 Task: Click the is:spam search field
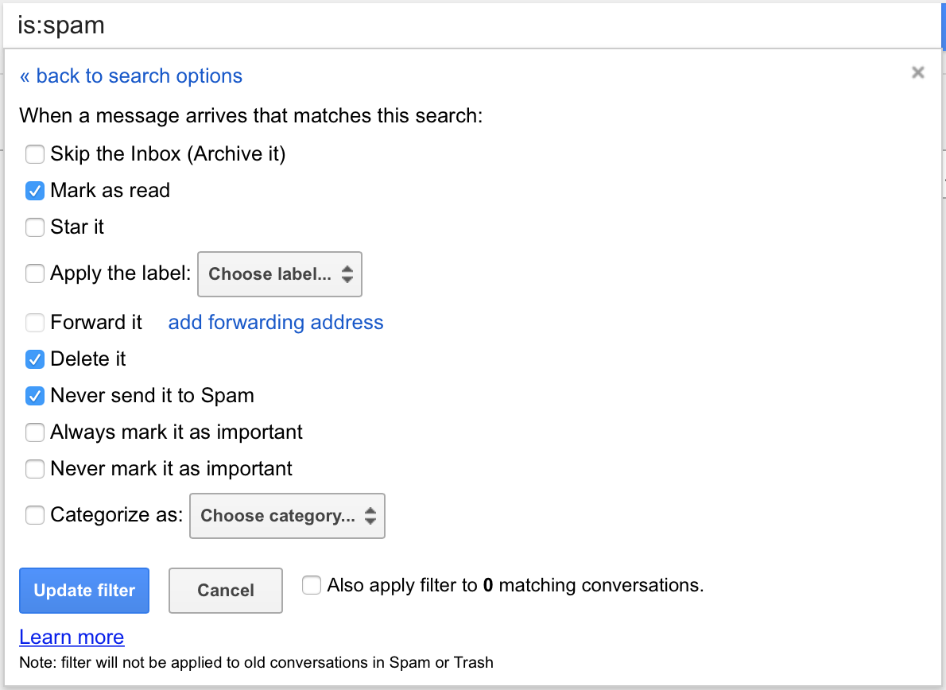pyautogui.click(x=469, y=25)
